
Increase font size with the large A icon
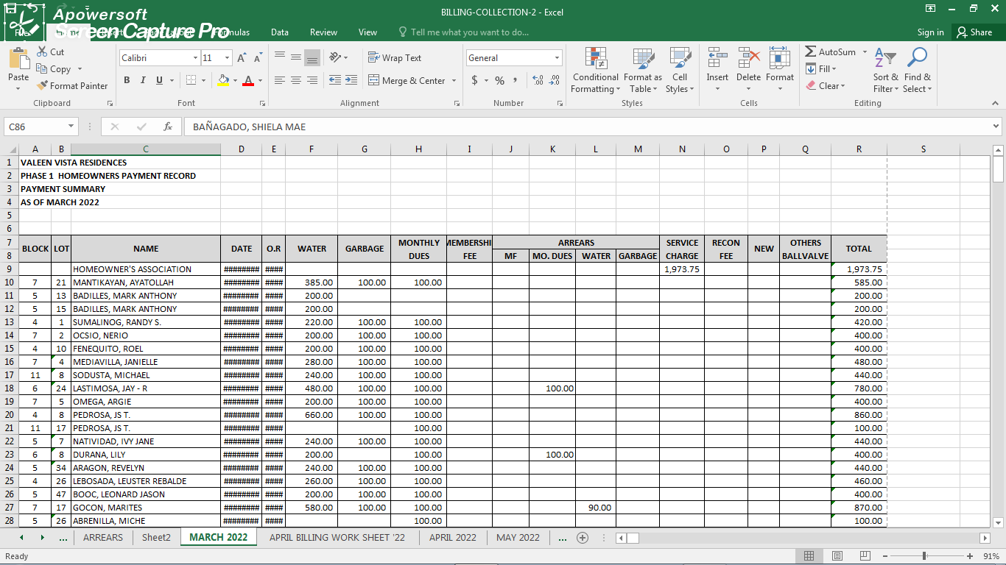(242, 57)
